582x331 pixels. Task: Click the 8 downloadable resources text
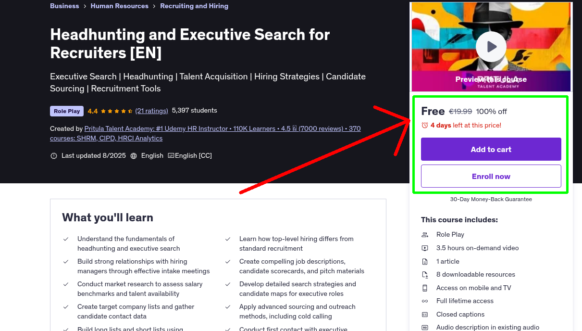476,275
